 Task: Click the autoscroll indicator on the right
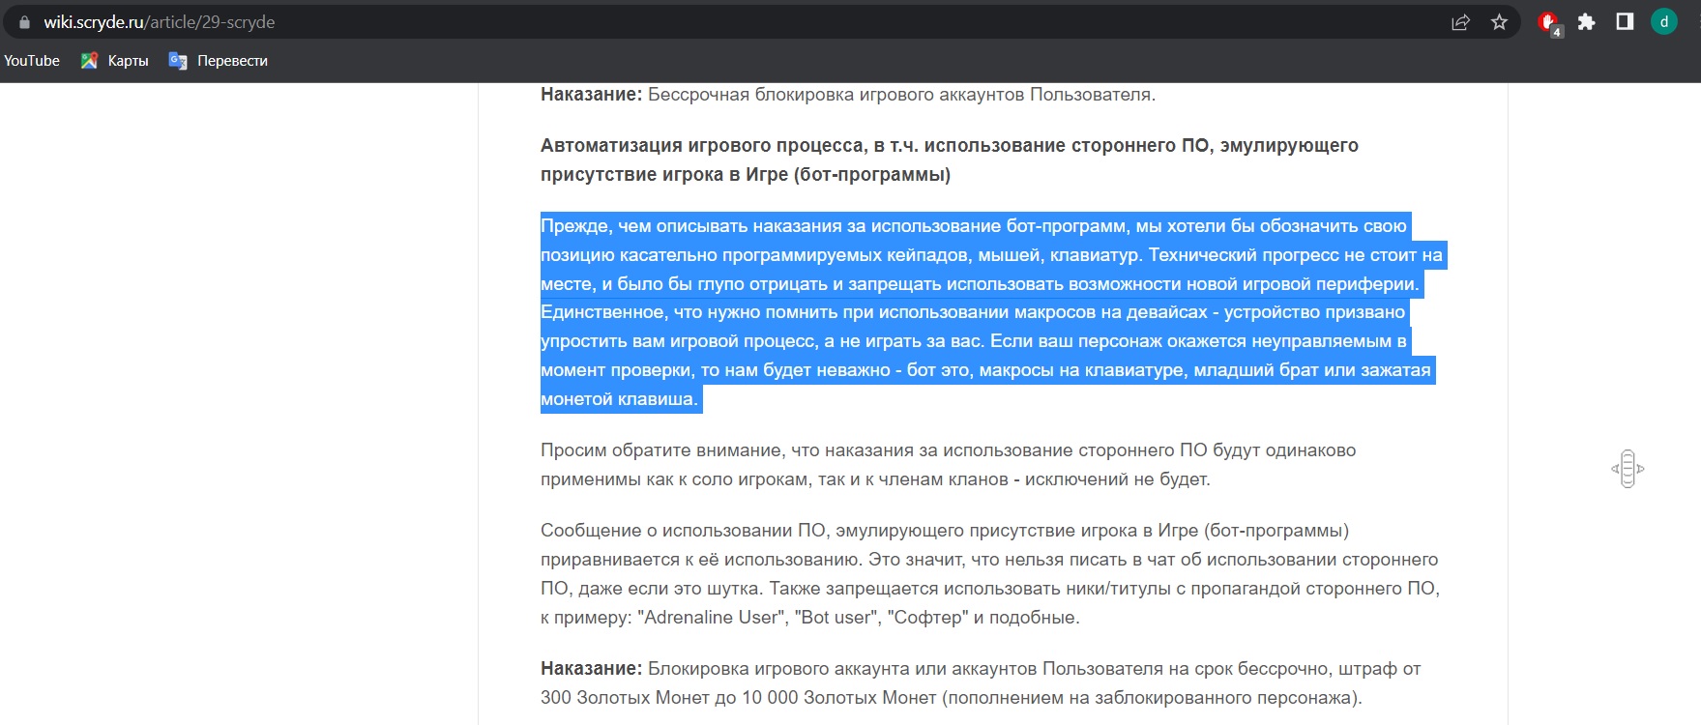click(1628, 469)
